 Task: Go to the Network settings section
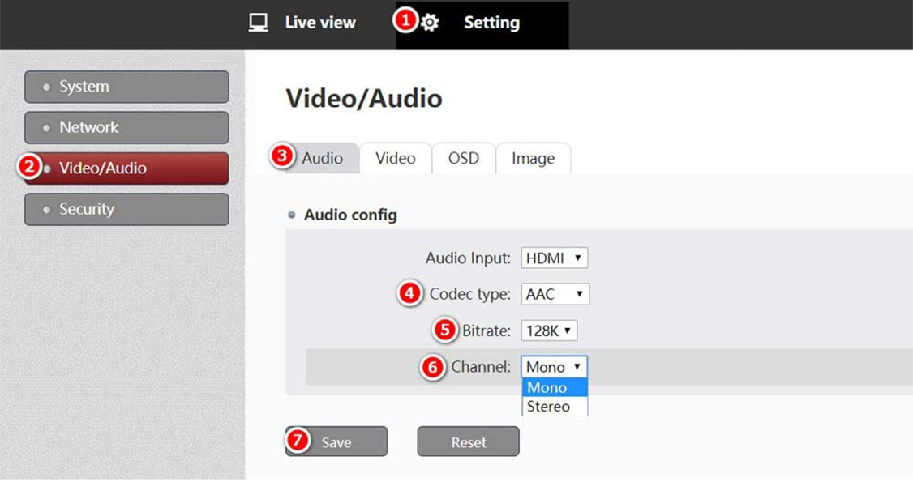point(126,127)
